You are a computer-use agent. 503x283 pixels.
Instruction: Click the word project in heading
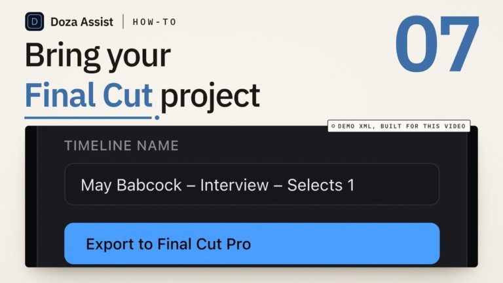[x=210, y=97]
